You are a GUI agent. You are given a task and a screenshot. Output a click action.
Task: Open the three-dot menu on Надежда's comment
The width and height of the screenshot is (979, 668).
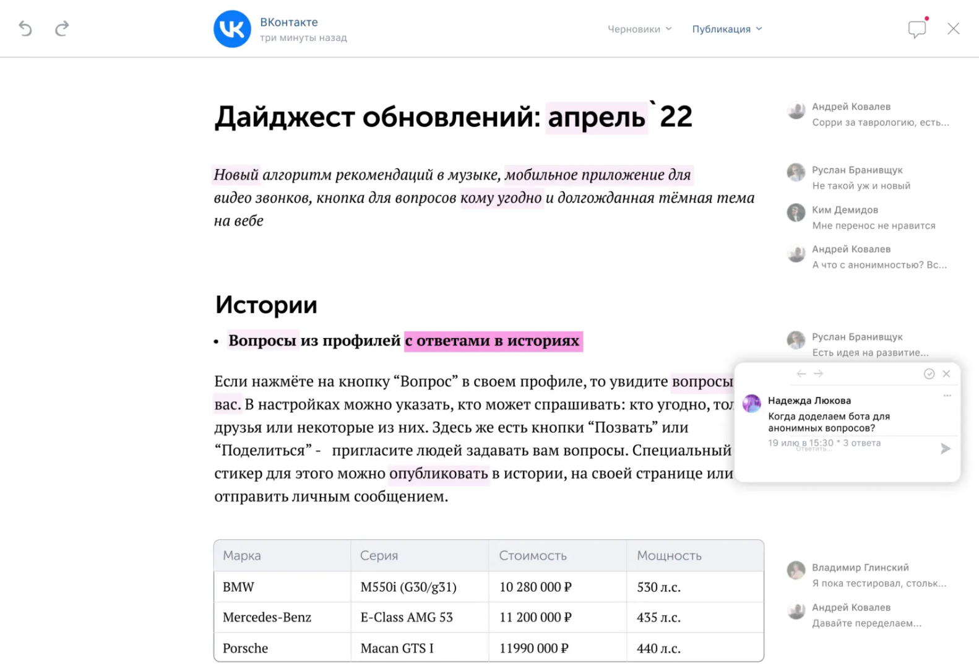(x=947, y=396)
